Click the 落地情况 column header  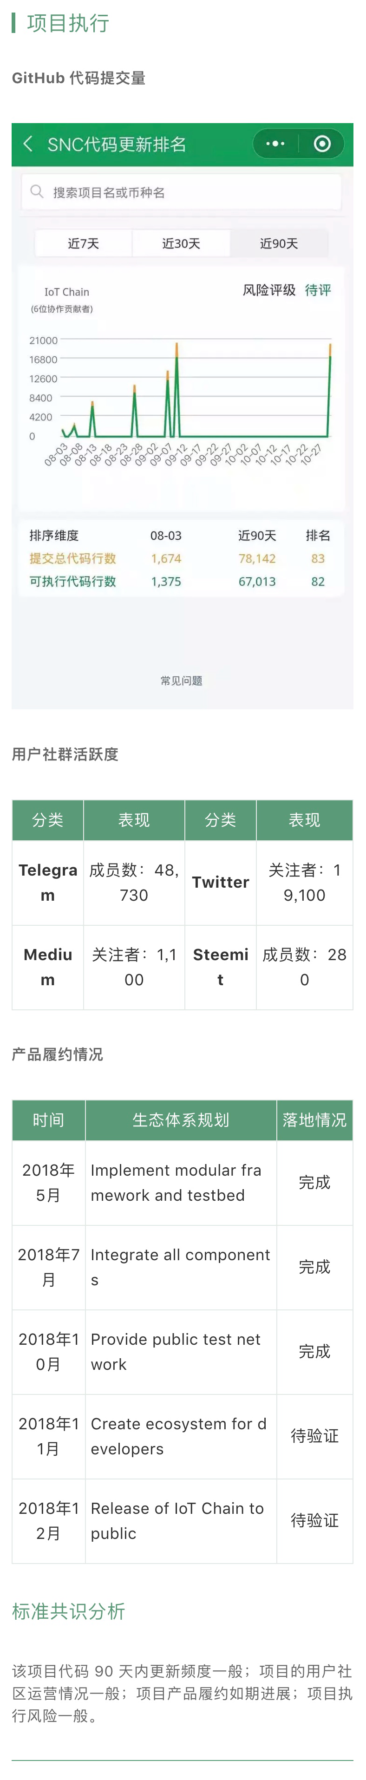tap(314, 1119)
